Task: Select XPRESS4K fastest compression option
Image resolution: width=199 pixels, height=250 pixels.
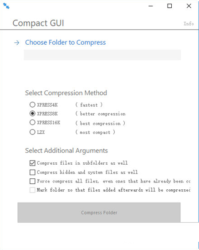Action: coord(32,104)
